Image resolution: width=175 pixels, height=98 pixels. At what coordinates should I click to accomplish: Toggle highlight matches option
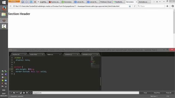(30, 93)
